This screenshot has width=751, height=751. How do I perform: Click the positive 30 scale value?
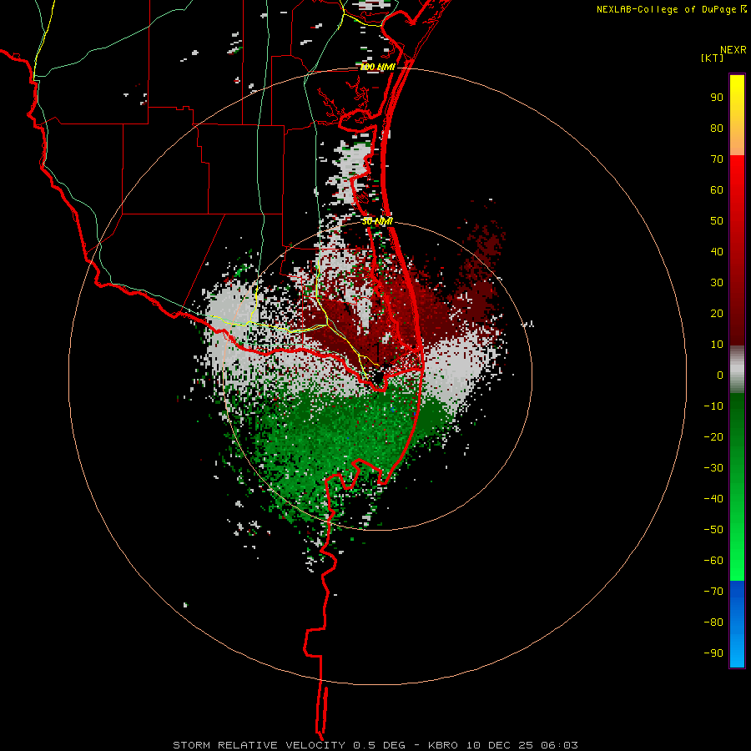pyautogui.click(x=717, y=283)
